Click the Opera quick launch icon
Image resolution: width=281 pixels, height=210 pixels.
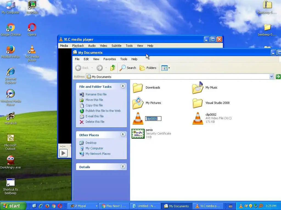(x=60, y=206)
